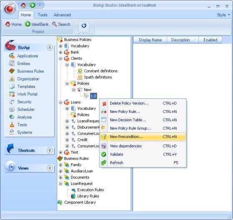The height and width of the screenshot is (220, 233).
Task: Sort by the Description column header
Action: click(183, 40)
